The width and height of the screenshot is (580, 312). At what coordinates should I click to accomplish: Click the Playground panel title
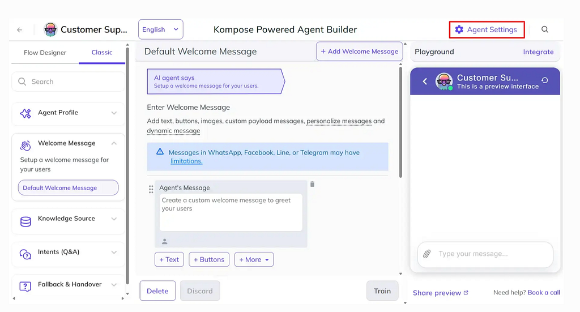point(434,52)
